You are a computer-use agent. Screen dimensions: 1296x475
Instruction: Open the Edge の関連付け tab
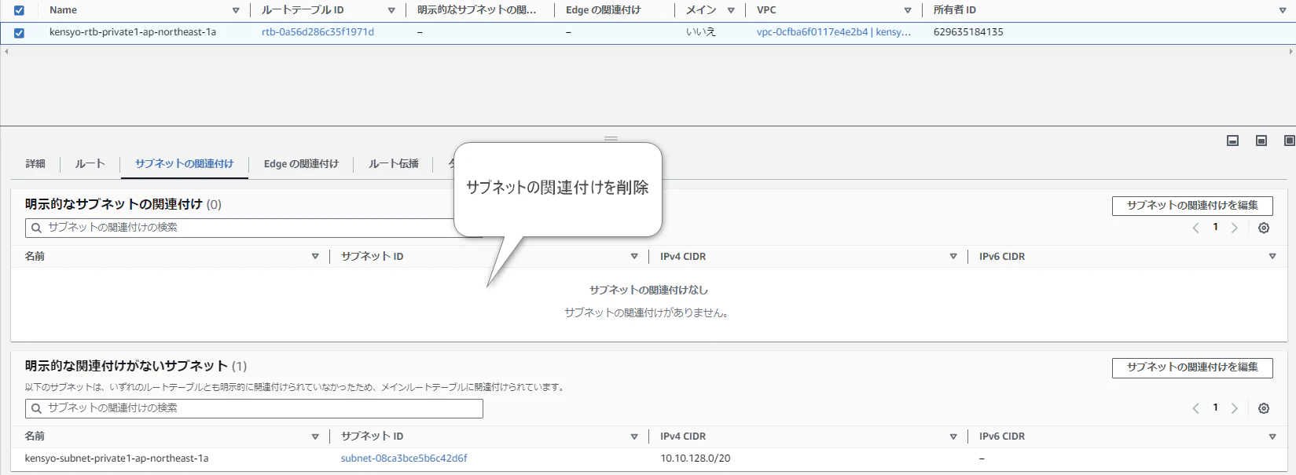pyautogui.click(x=301, y=163)
